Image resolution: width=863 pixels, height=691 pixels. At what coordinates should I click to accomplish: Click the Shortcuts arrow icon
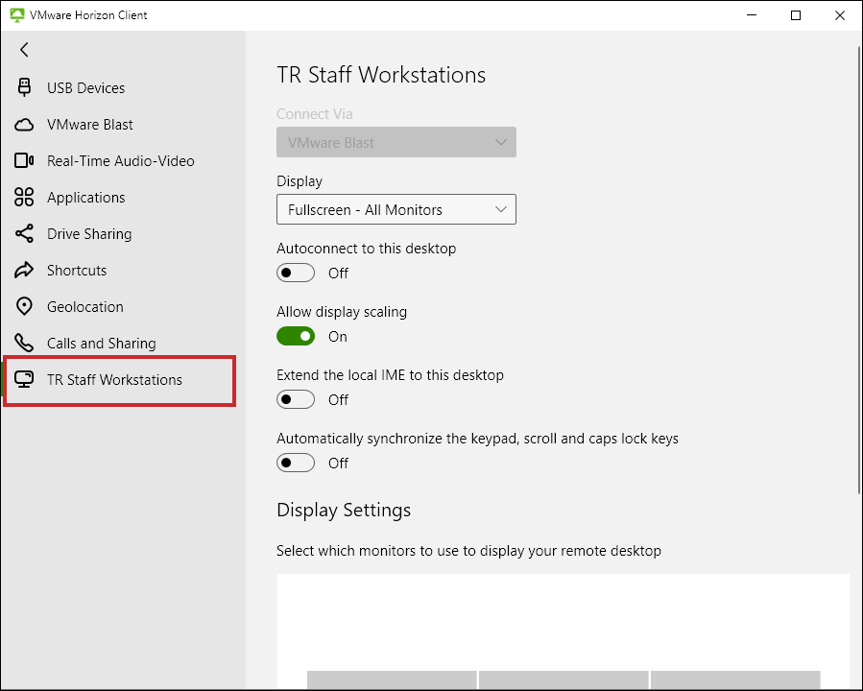point(24,270)
